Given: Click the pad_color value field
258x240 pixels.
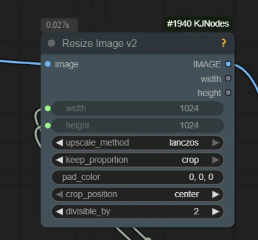Looking at the screenshot, I should tap(138, 177).
